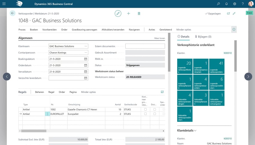
Task: Open the Beheren menu in Regels
Action: pyautogui.click(x=40, y=92)
